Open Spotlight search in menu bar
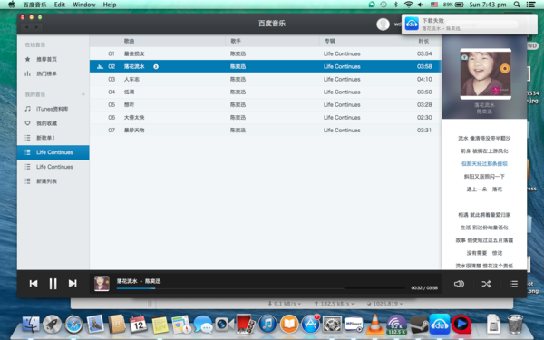Viewport: 544px width, 340px height. 517,5
